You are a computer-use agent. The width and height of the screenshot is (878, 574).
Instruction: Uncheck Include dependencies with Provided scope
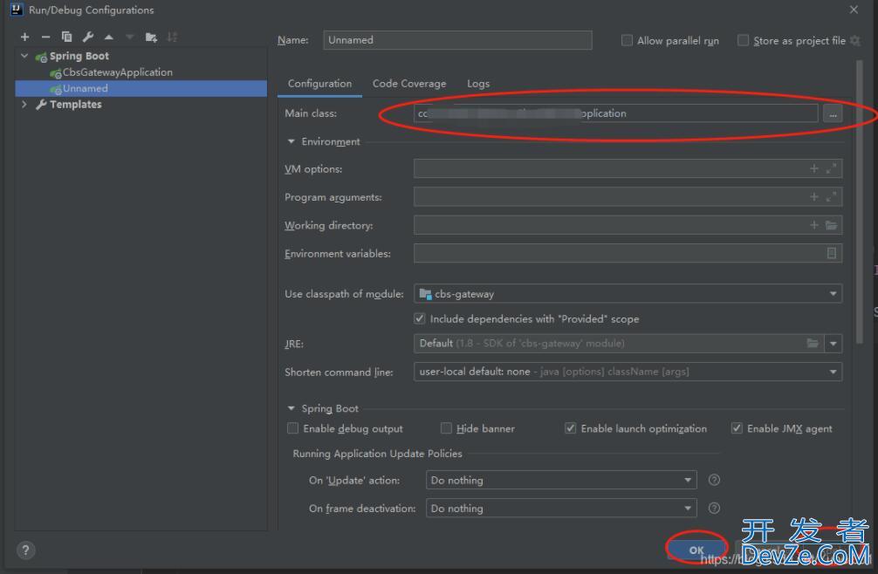pyautogui.click(x=420, y=318)
